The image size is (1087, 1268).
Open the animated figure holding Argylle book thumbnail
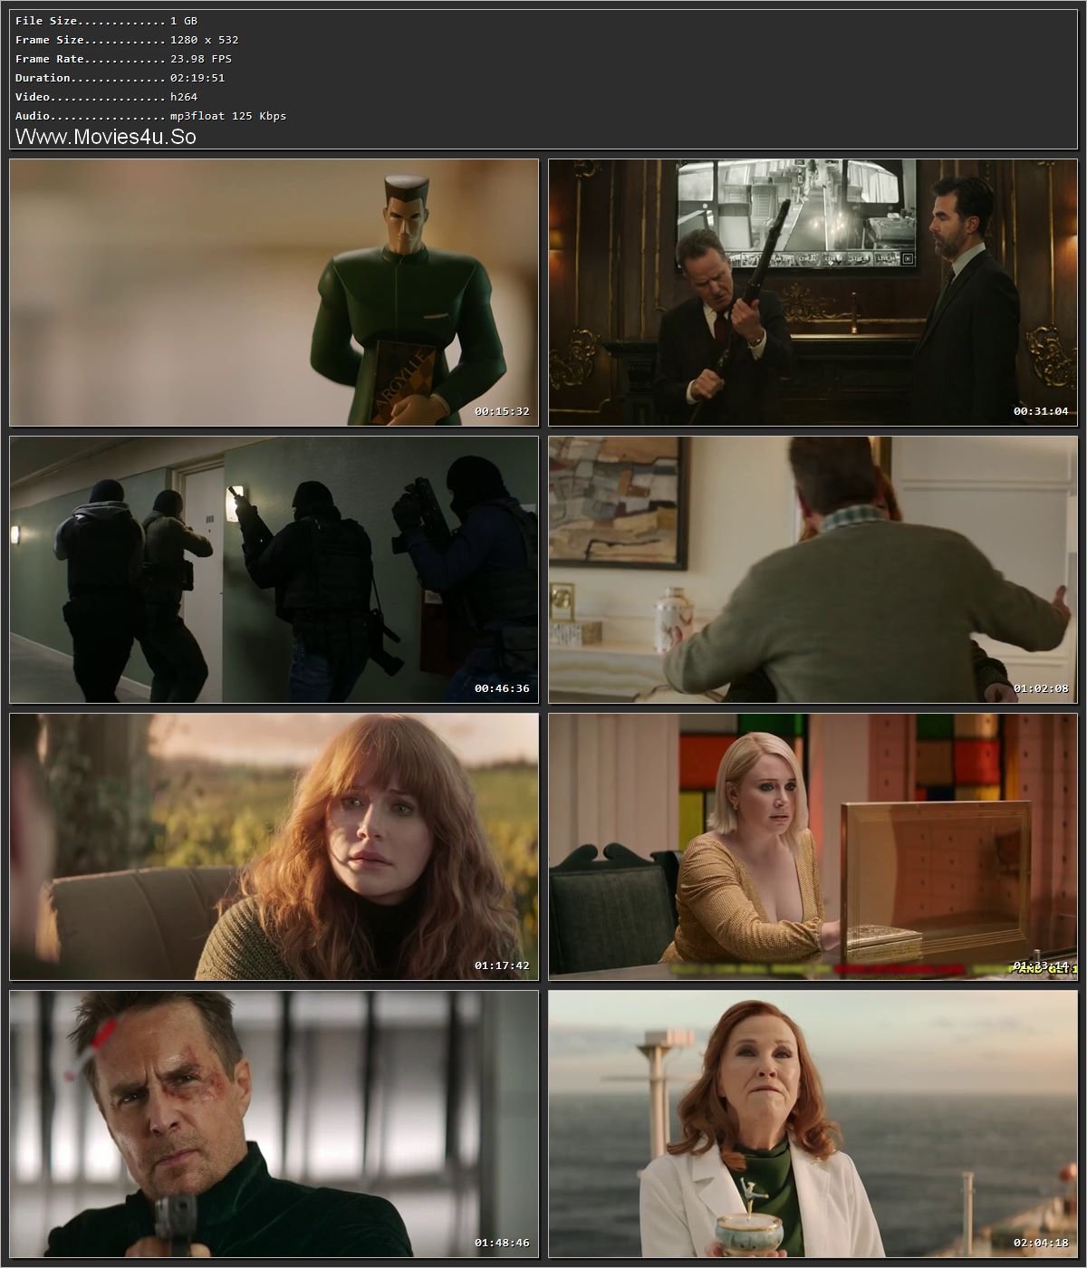point(274,293)
